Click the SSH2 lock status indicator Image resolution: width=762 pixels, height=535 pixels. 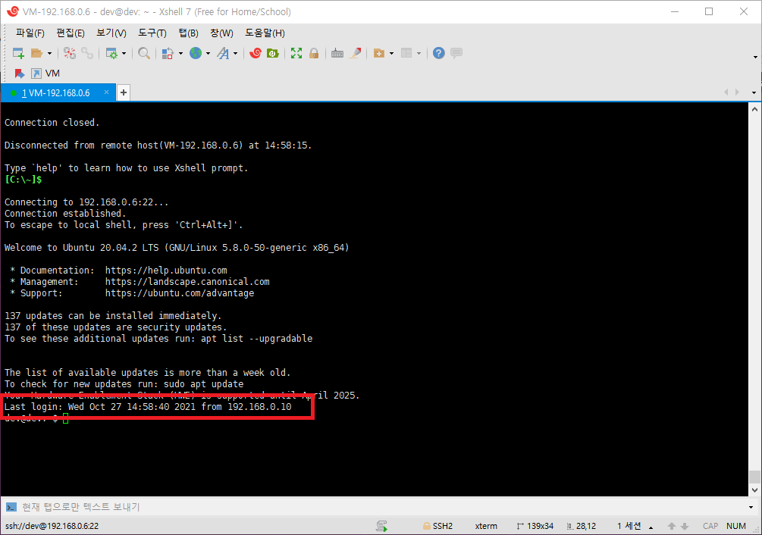[437, 526]
